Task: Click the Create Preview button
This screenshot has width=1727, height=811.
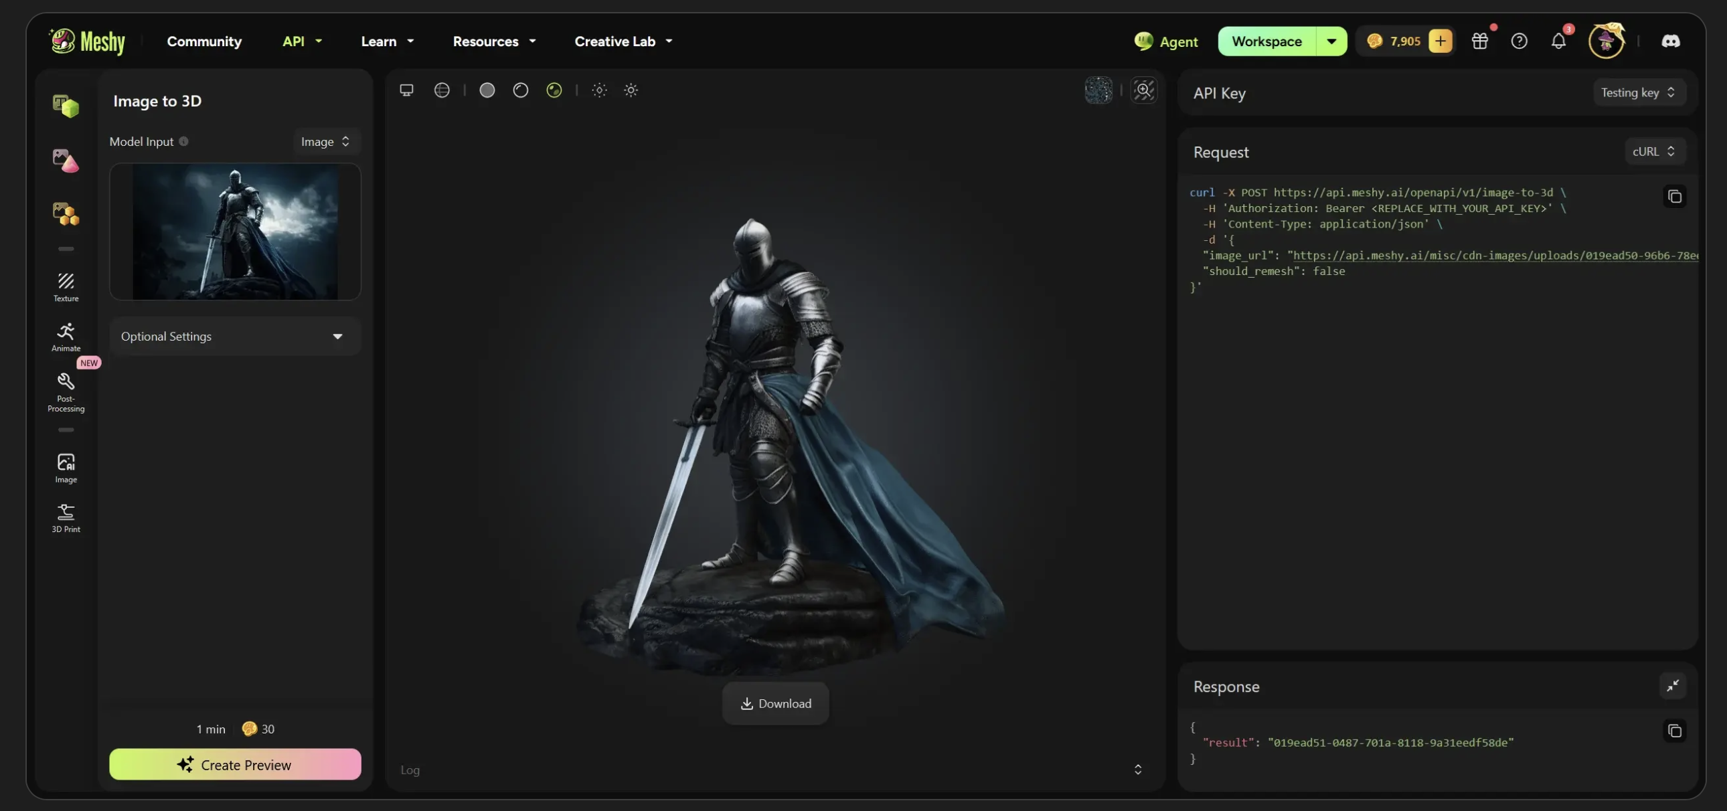Action: 235,764
